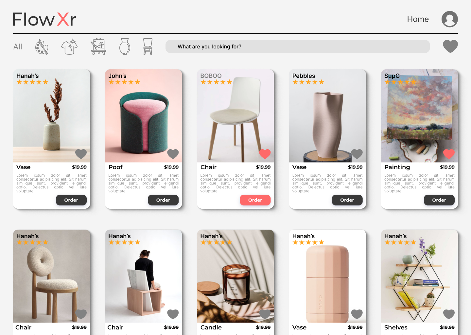Click the 'Shelves' product title
This screenshot has width=471, height=335.
click(396, 327)
